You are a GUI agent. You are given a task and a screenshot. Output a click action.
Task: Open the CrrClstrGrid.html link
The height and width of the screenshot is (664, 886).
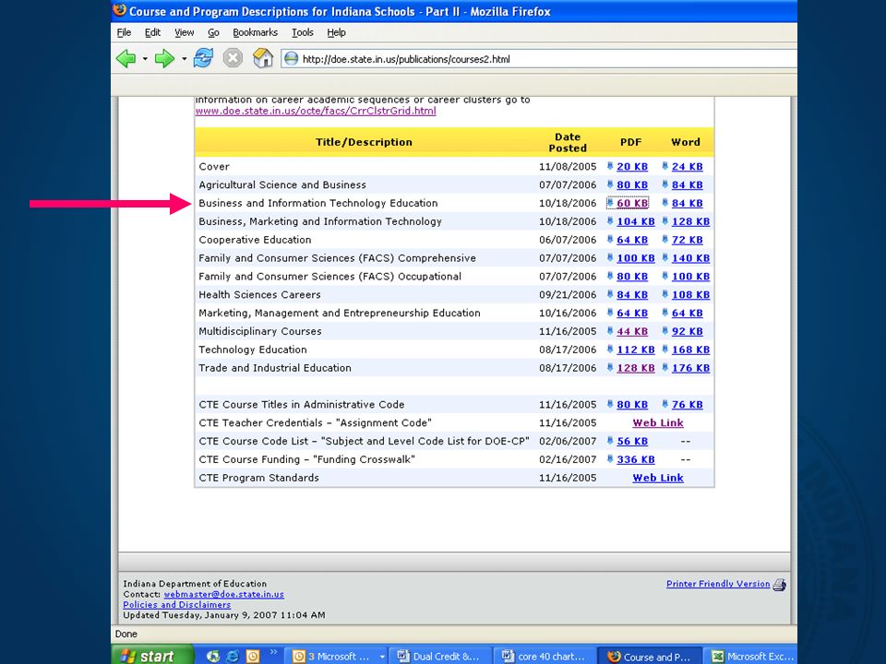(316, 111)
